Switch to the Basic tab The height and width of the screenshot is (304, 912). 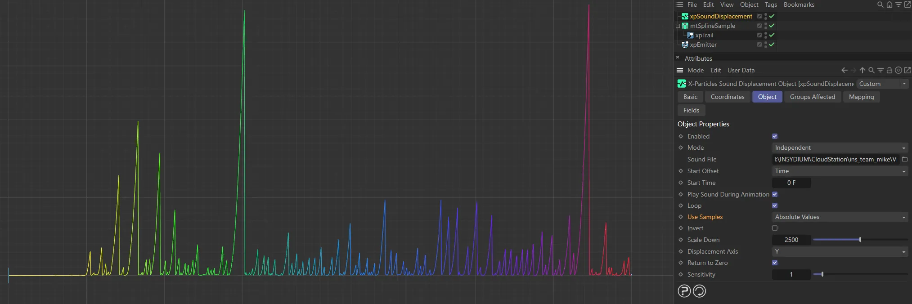coord(690,97)
